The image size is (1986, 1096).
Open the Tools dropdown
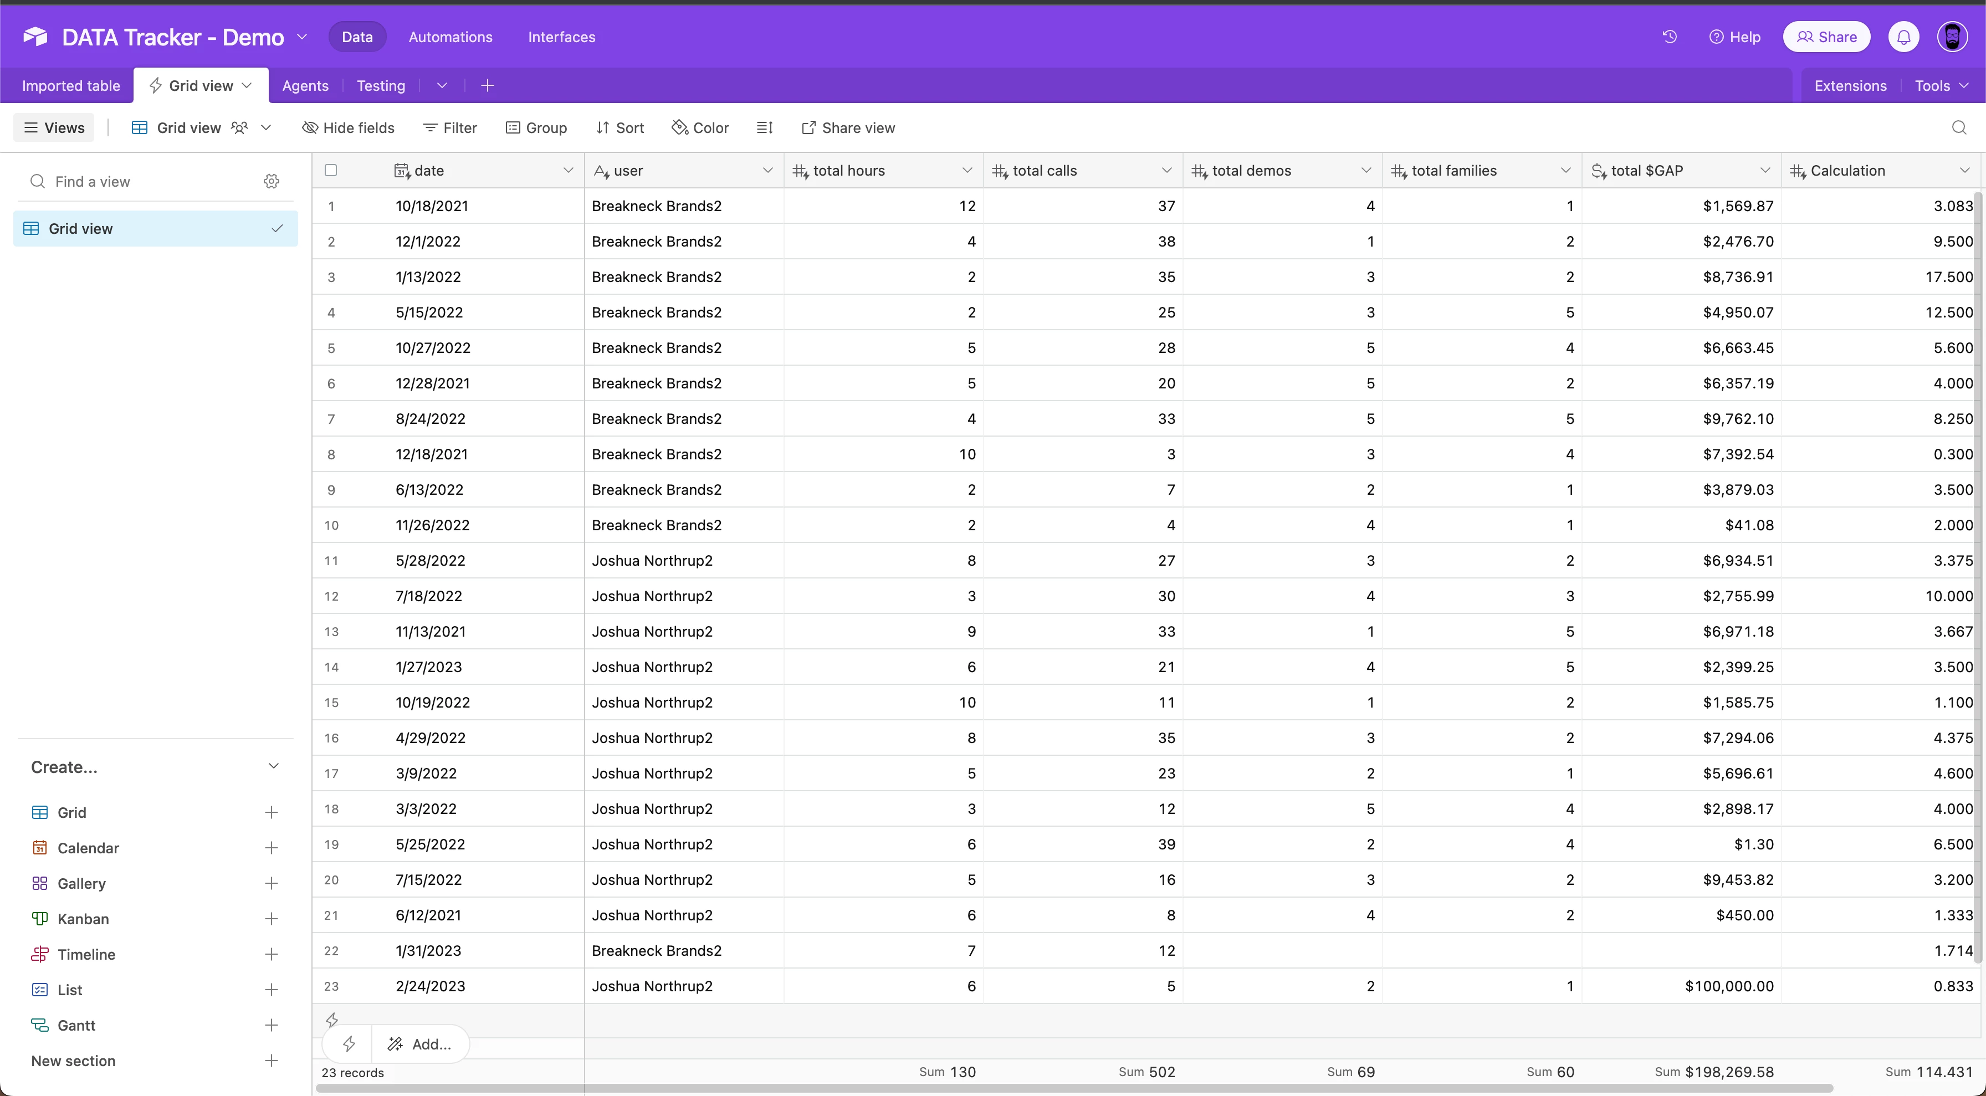(1941, 85)
